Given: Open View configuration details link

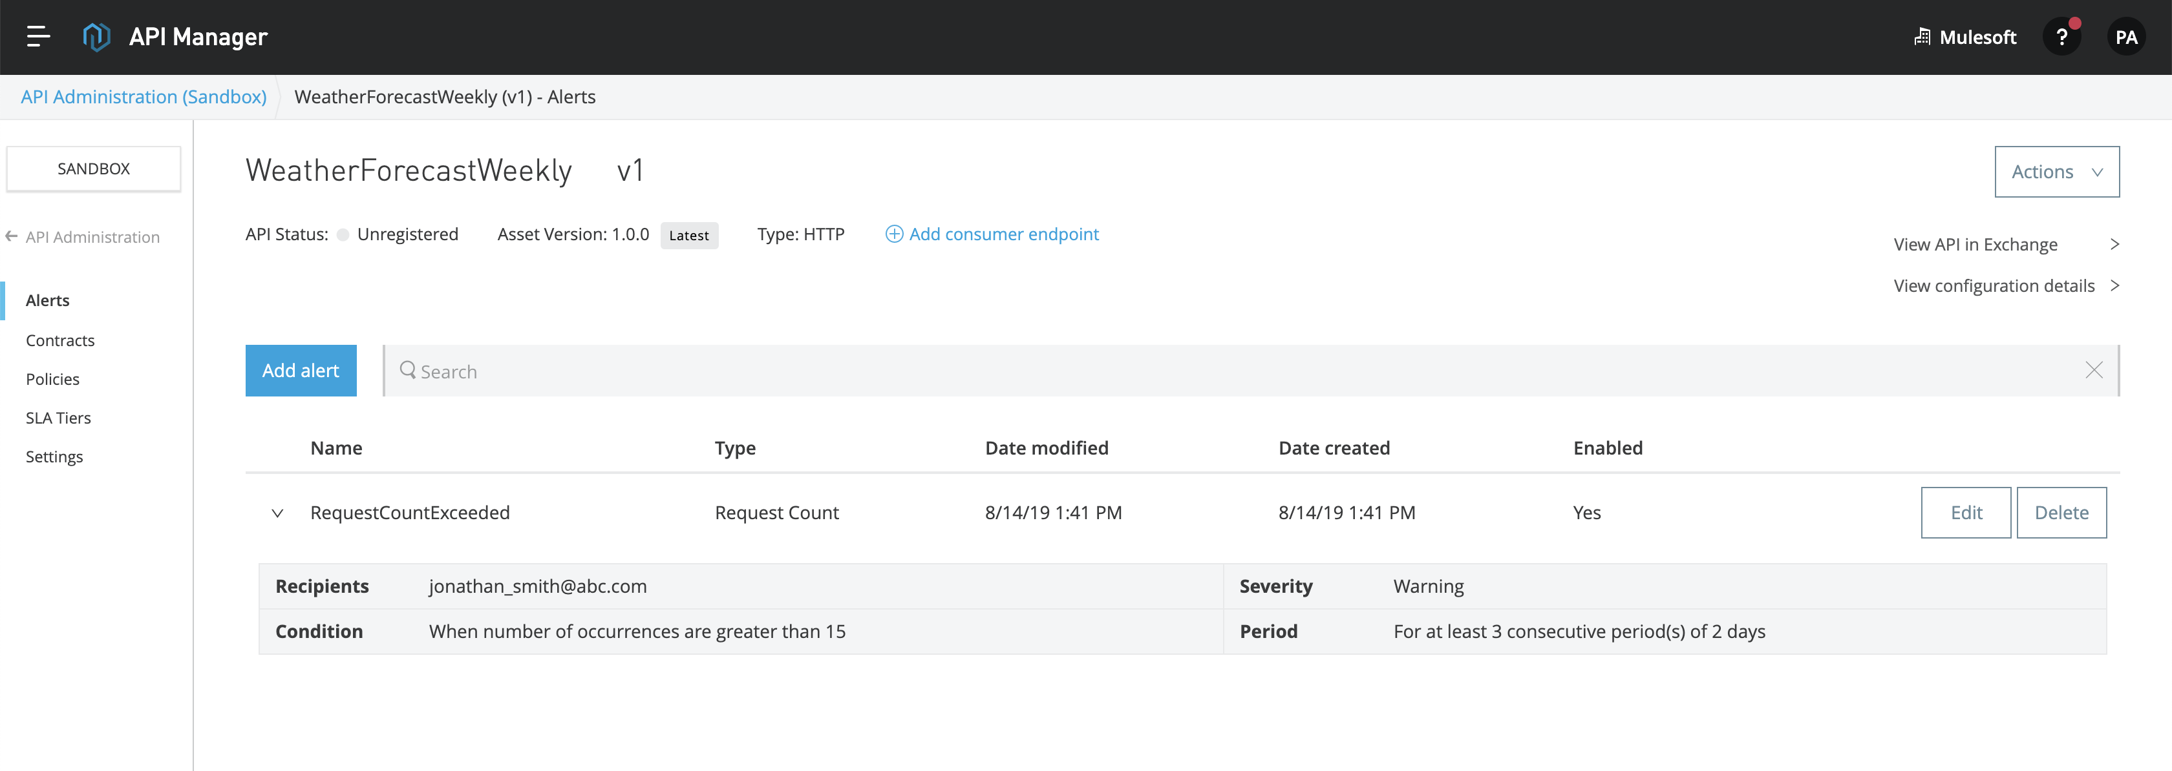Looking at the screenshot, I should tap(1994, 285).
